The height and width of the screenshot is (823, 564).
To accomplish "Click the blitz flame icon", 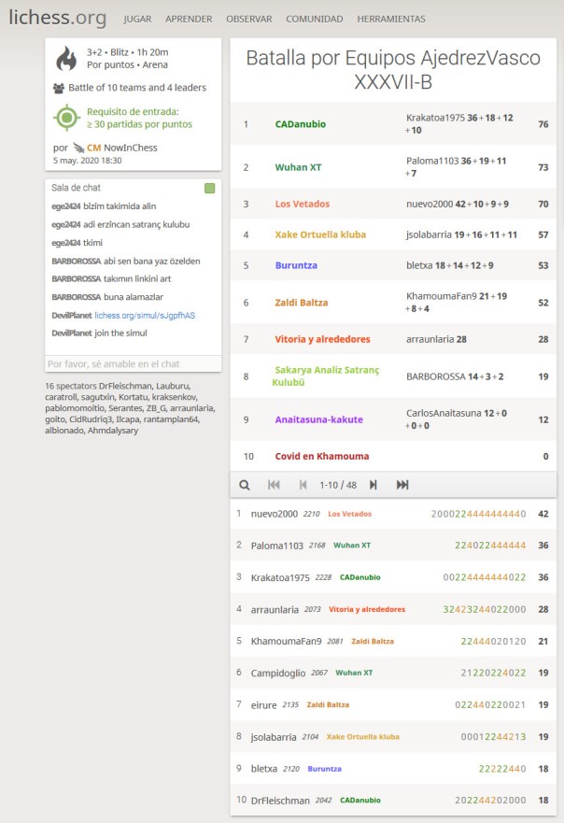I will [x=66, y=59].
